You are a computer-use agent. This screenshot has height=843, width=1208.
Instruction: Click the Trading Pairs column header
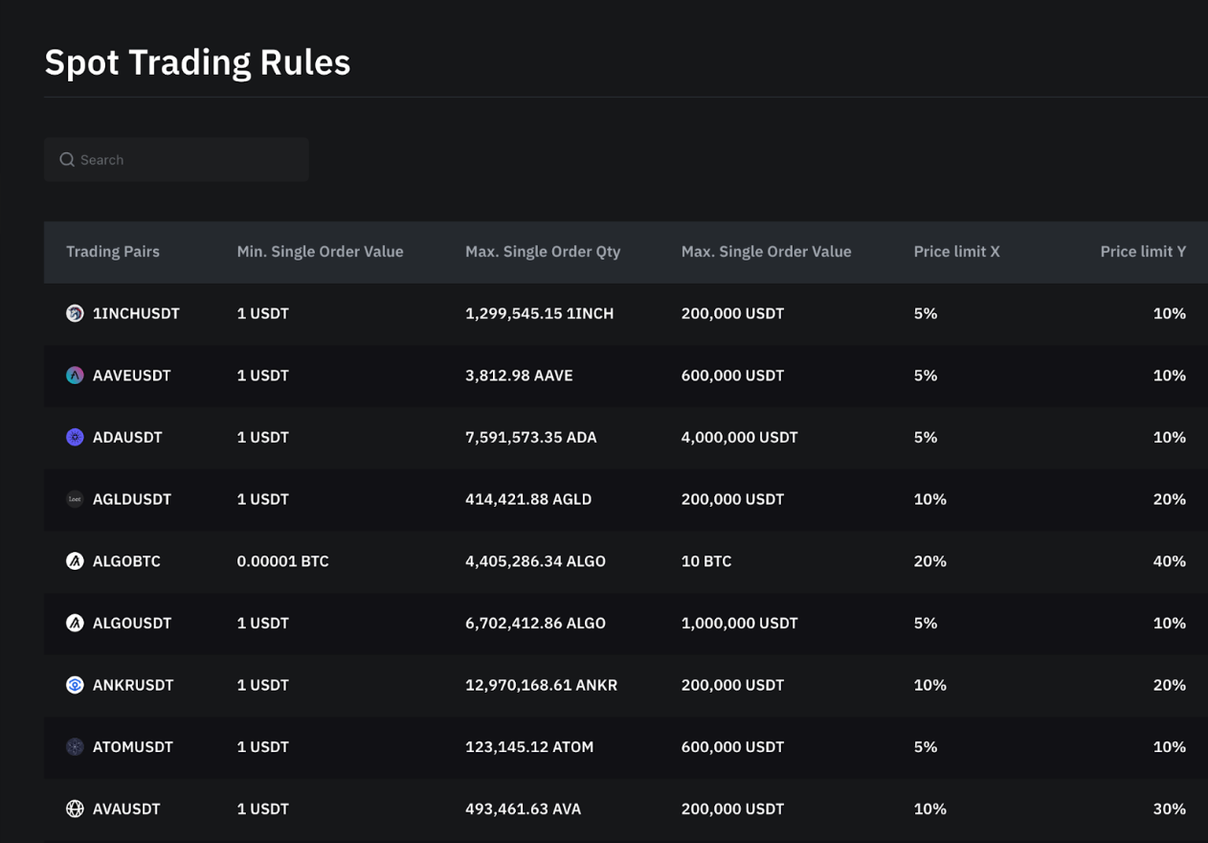pos(113,252)
